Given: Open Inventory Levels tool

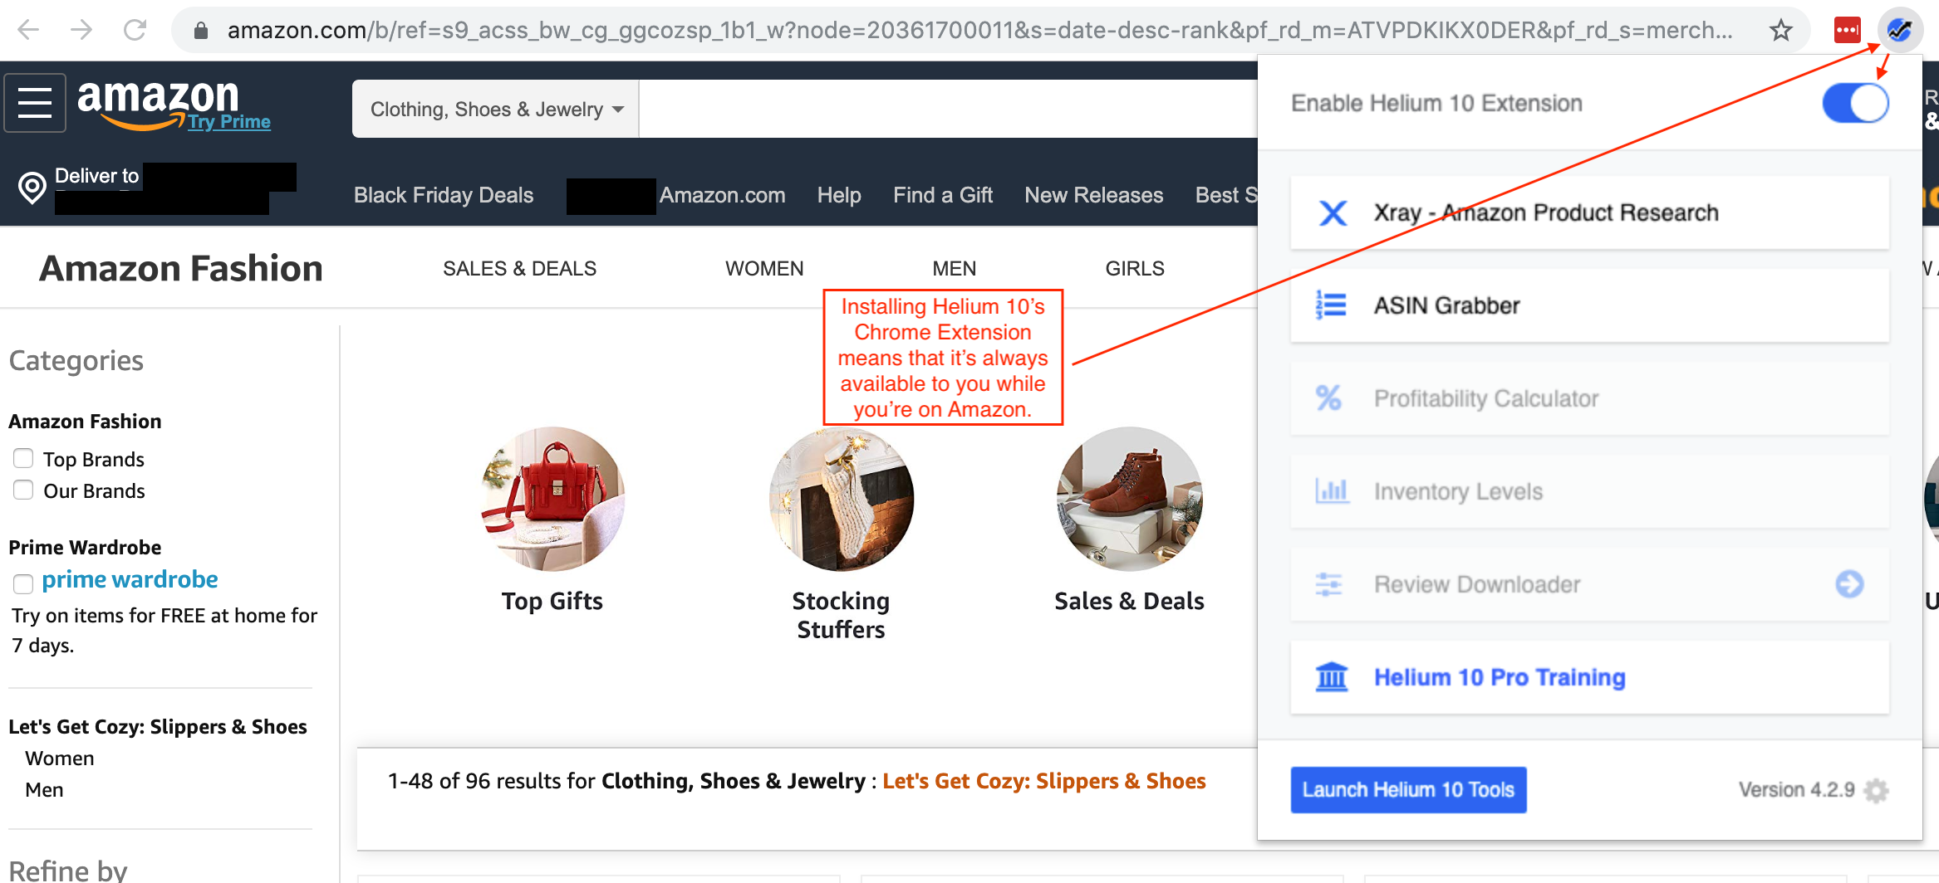Looking at the screenshot, I should pos(1589,491).
